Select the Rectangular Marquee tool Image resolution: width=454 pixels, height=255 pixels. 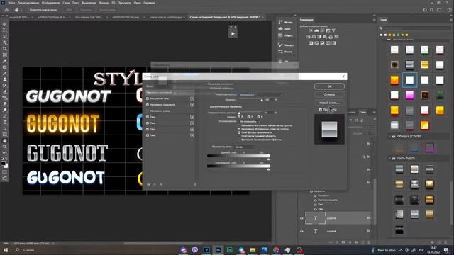(x=5, y=30)
